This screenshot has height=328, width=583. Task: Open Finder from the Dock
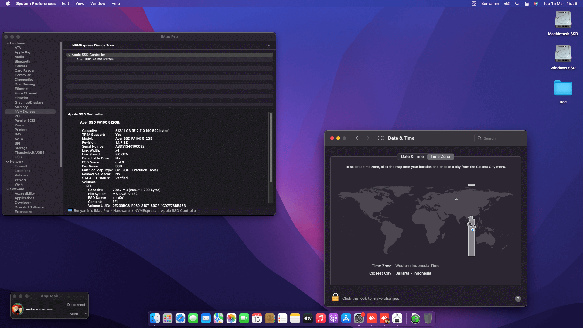point(155,318)
